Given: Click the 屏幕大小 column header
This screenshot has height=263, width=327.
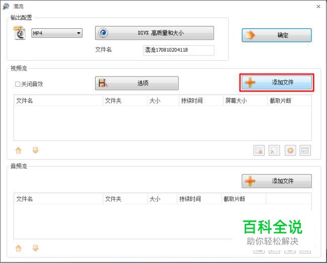Looking at the screenshot, I should (x=246, y=101).
